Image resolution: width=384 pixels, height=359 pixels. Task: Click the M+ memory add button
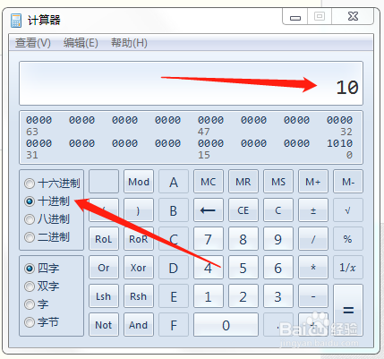[x=313, y=182]
